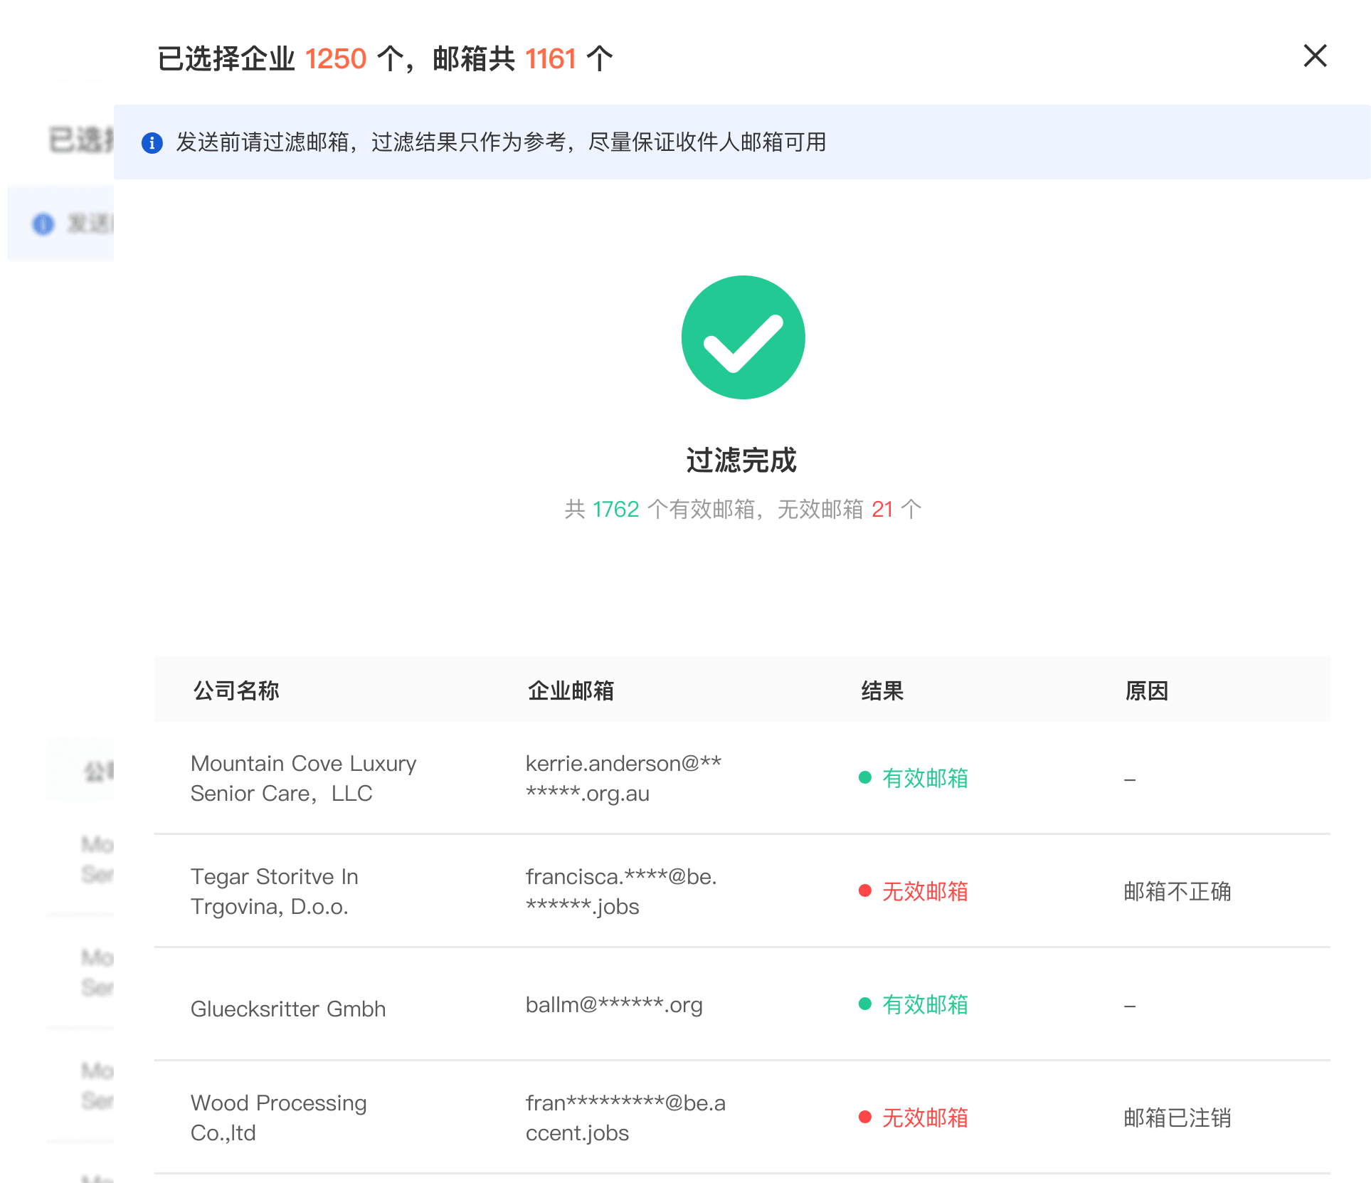Close the email filter dialog

[x=1315, y=56]
